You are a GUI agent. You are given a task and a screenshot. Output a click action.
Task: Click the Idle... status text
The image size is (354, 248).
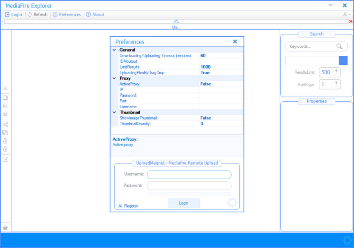point(176,27)
